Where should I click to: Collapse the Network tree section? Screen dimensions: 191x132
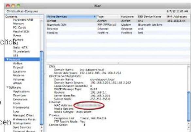8,60
